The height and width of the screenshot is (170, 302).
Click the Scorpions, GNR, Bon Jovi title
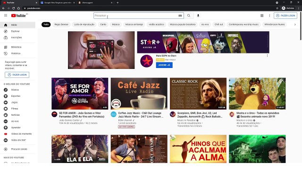point(200,115)
